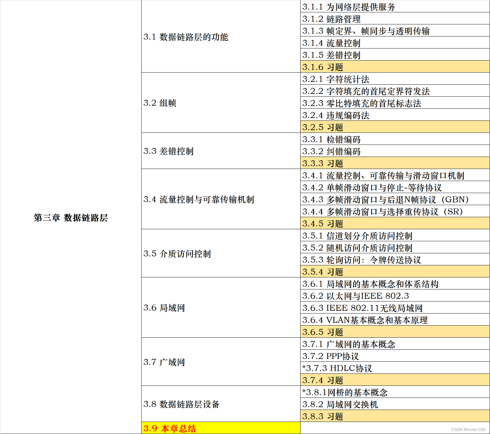
Task: Select row '3.6.4 VLAN基本概念和基本原理'
Action: 395,320
